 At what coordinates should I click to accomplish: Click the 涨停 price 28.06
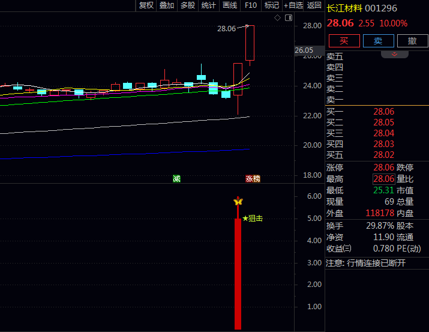384,168
